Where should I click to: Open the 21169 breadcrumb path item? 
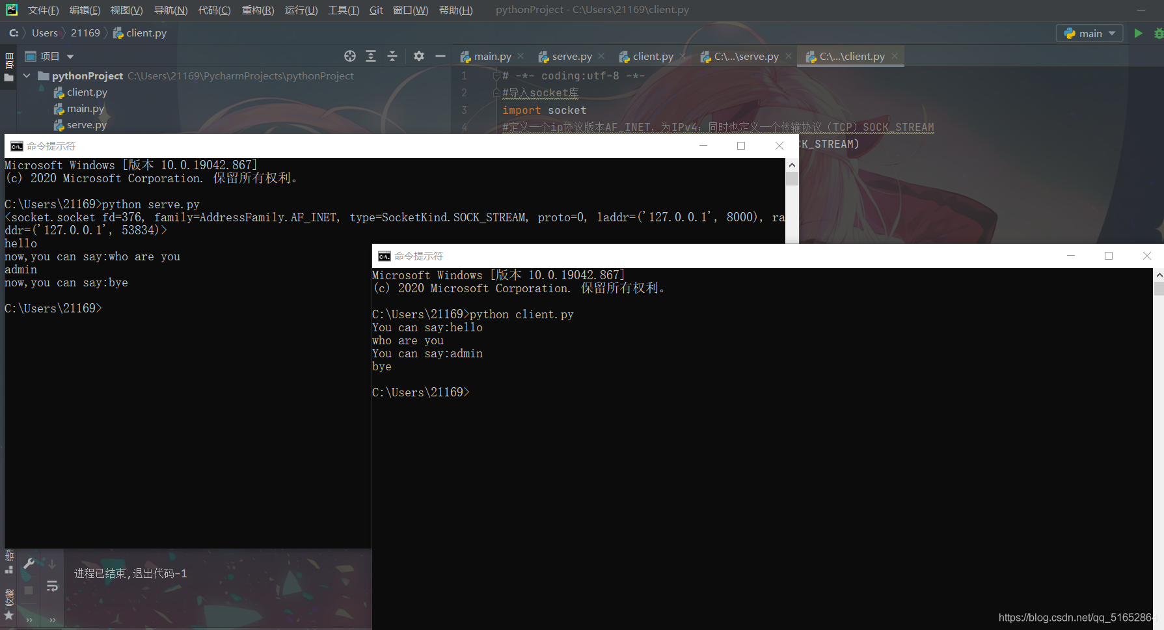[85, 33]
